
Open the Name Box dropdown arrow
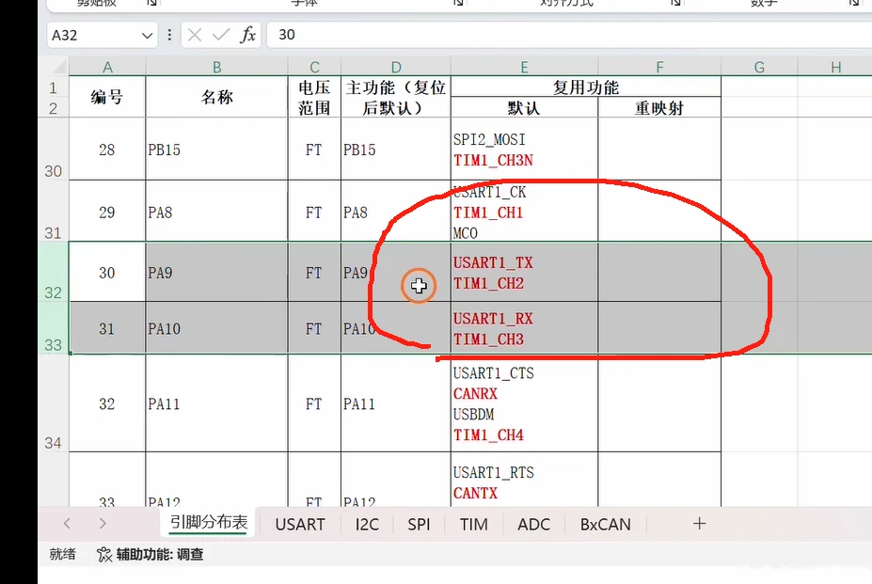pyautogui.click(x=147, y=36)
